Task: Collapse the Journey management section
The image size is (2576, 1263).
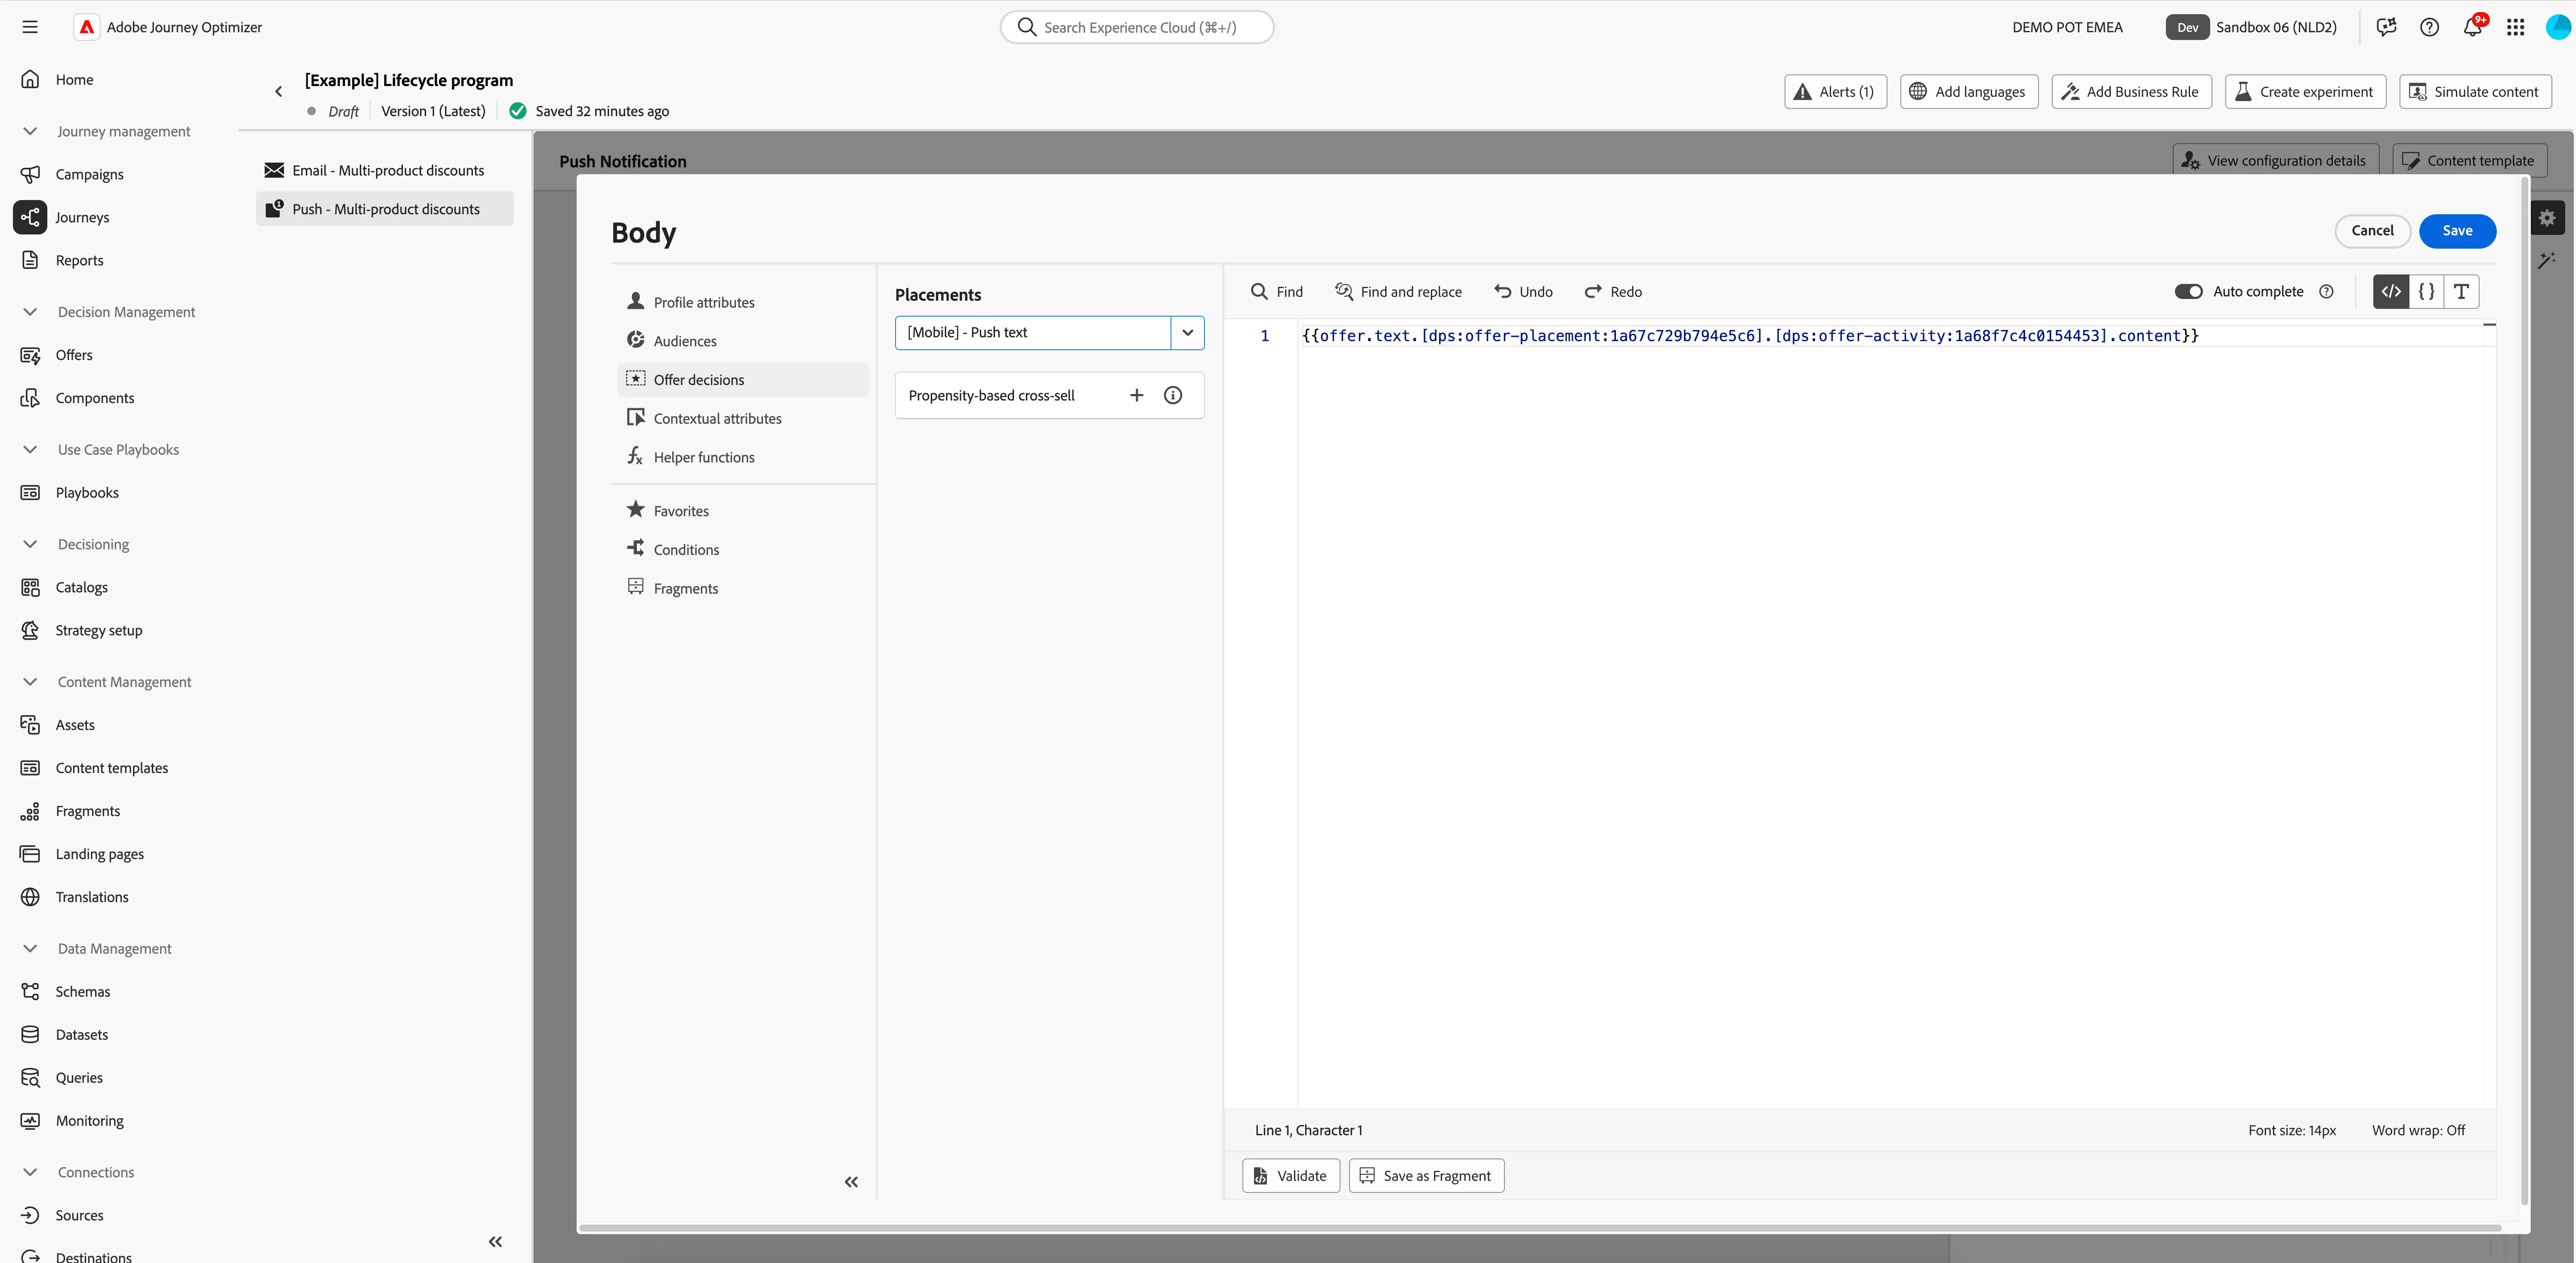Action: [30, 131]
